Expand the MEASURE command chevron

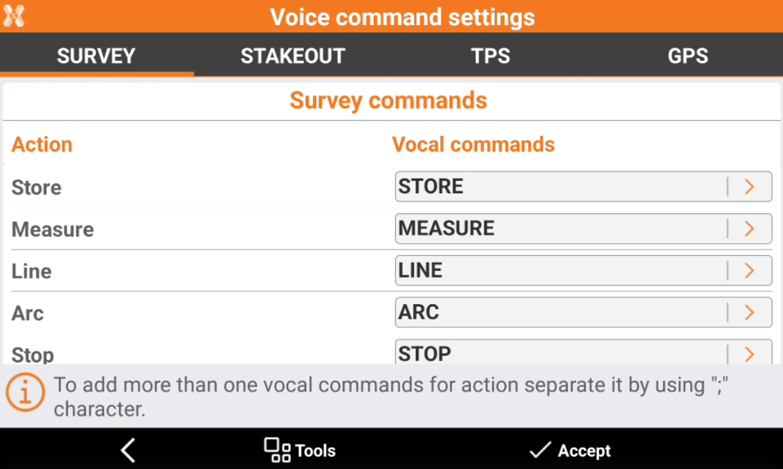point(749,229)
